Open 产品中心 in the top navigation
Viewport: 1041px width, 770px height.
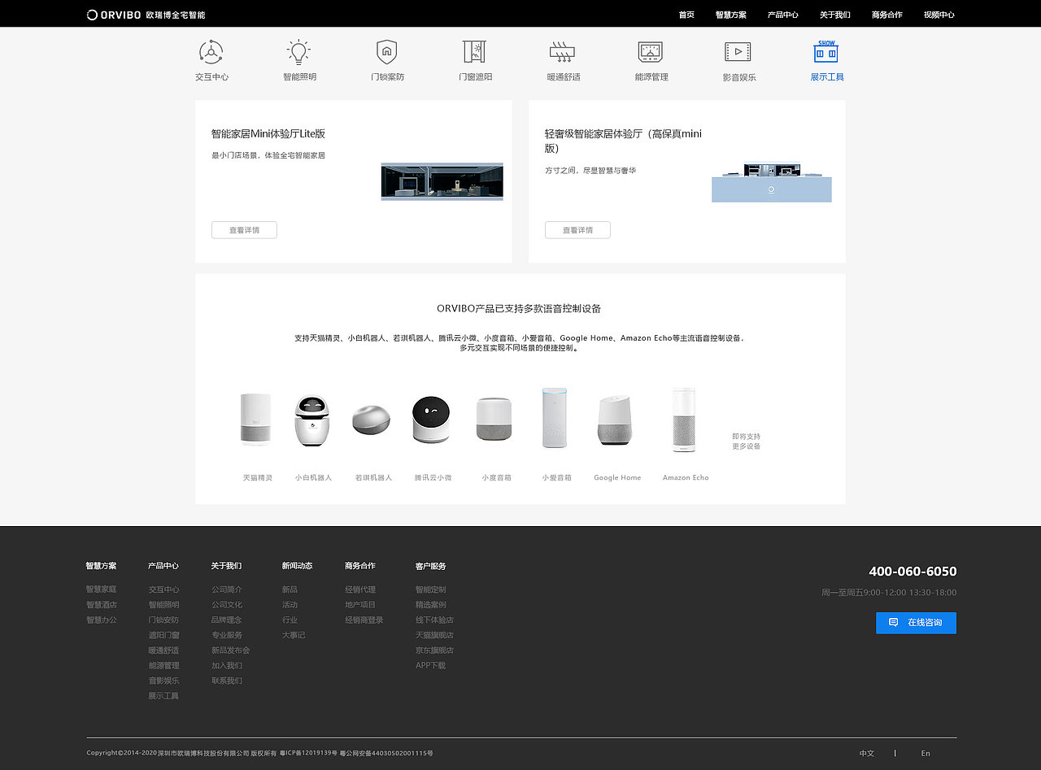(x=782, y=15)
